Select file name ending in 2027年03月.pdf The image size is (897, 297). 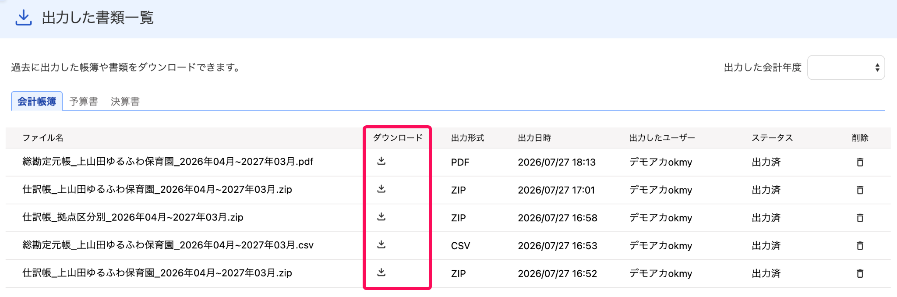point(168,162)
